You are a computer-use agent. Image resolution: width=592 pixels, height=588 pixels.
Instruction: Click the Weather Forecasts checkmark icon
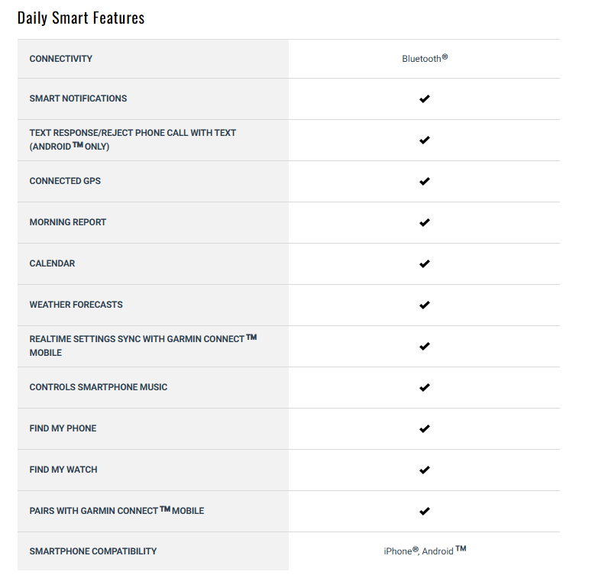click(x=425, y=305)
